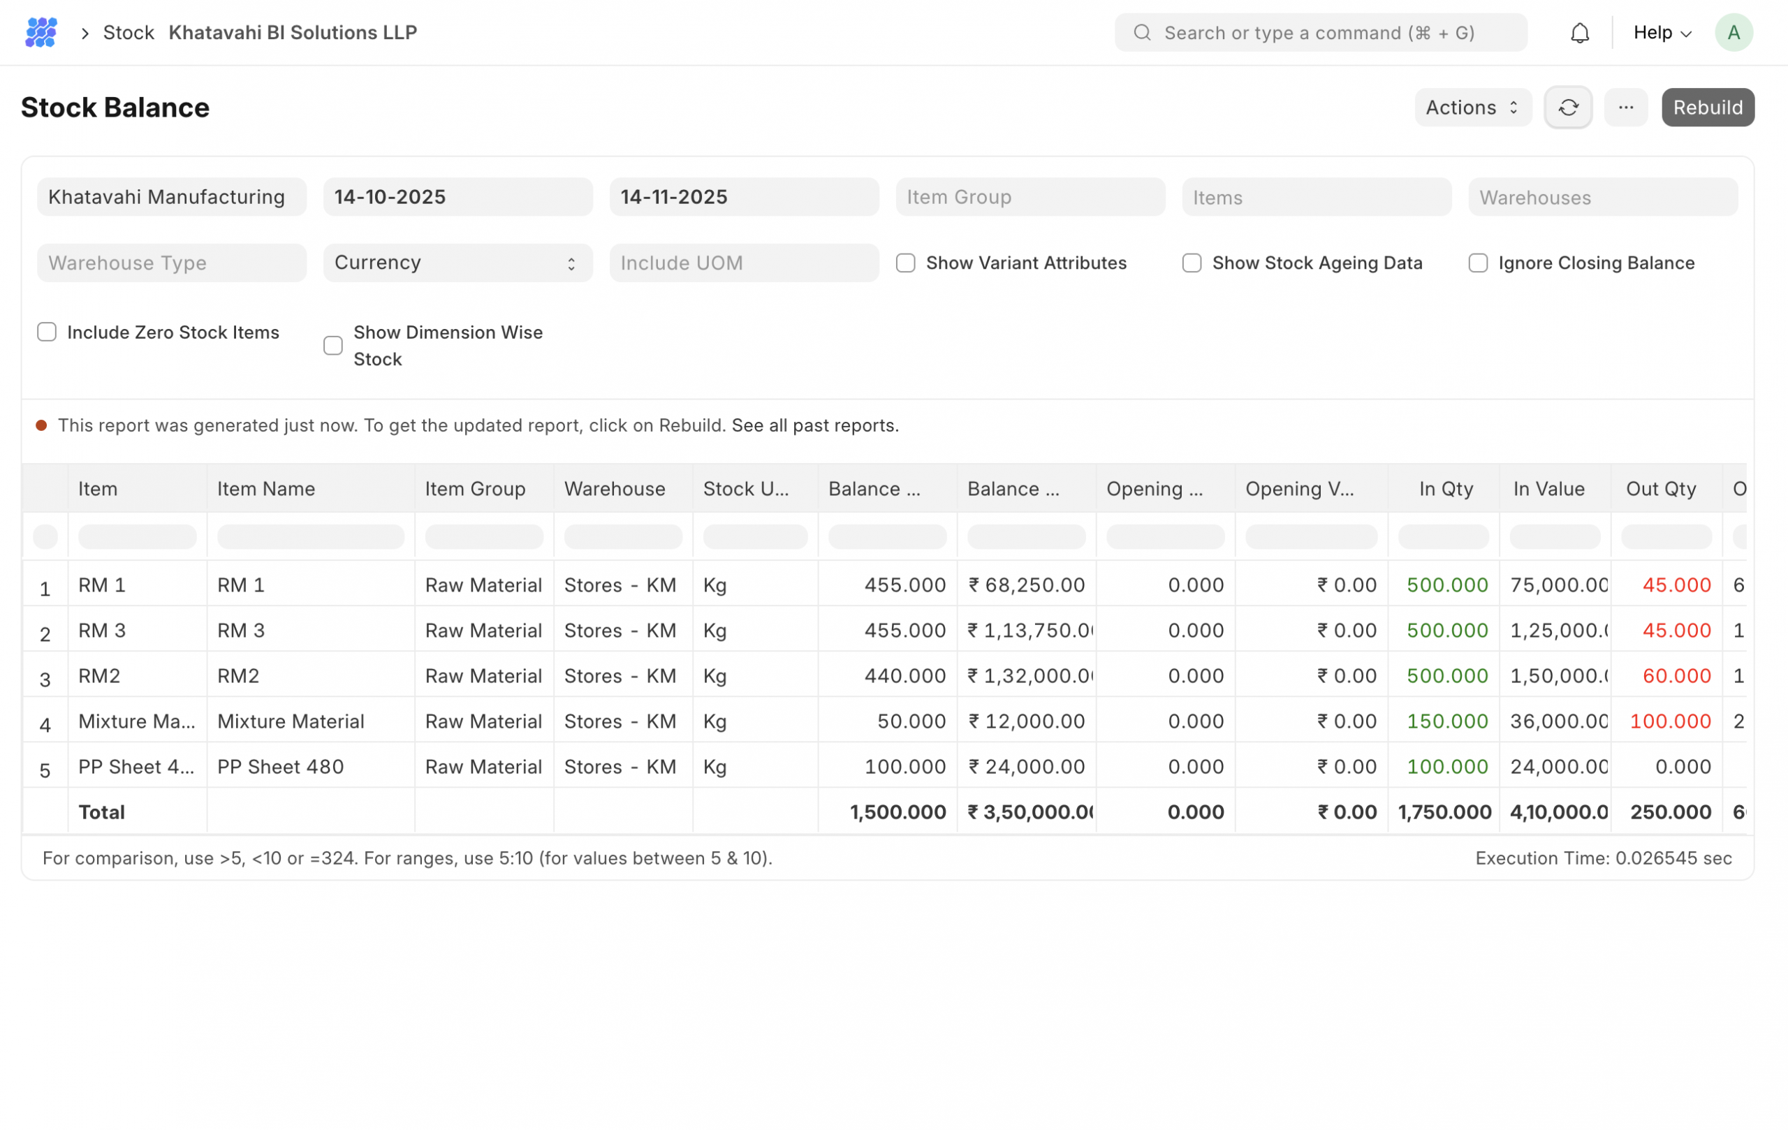Open See all past reports link
This screenshot has width=1788, height=1130.
pyautogui.click(x=814, y=425)
